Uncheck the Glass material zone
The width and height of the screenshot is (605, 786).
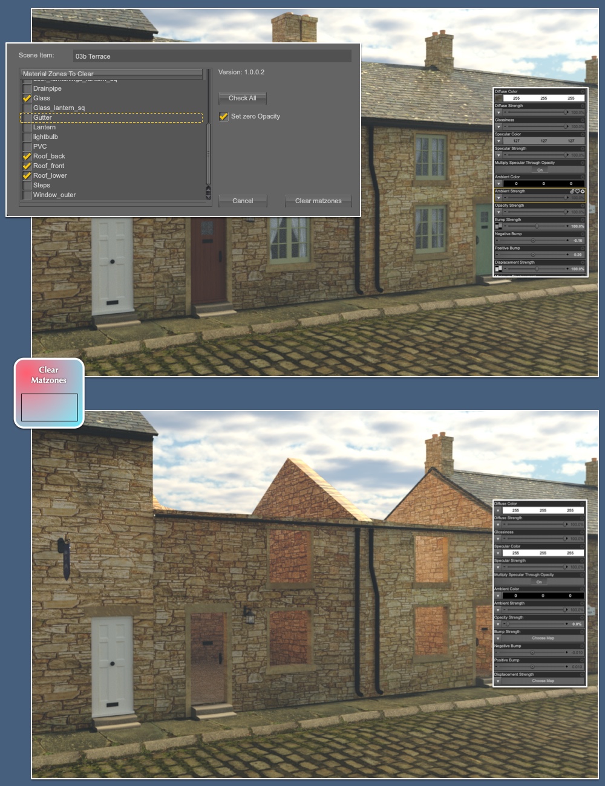pos(27,98)
